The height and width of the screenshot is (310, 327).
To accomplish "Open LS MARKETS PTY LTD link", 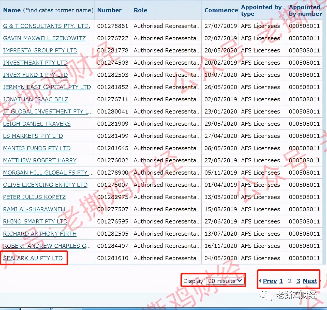I will click(x=33, y=136).
